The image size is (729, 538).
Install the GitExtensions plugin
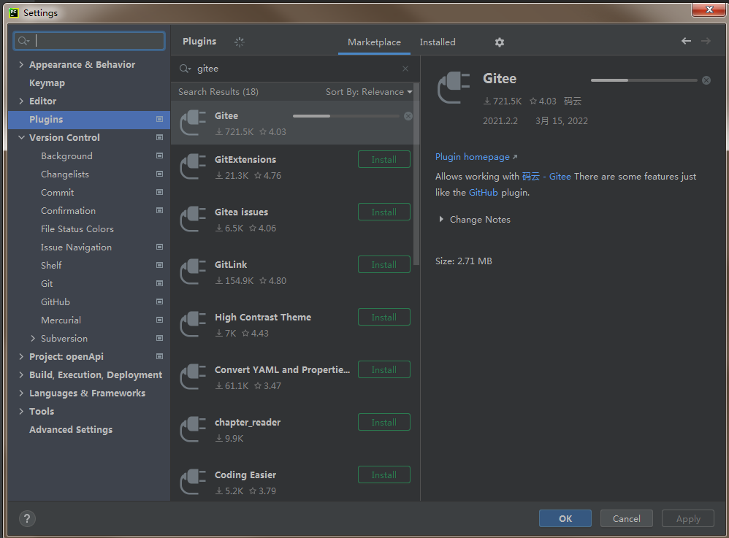pos(384,159)
